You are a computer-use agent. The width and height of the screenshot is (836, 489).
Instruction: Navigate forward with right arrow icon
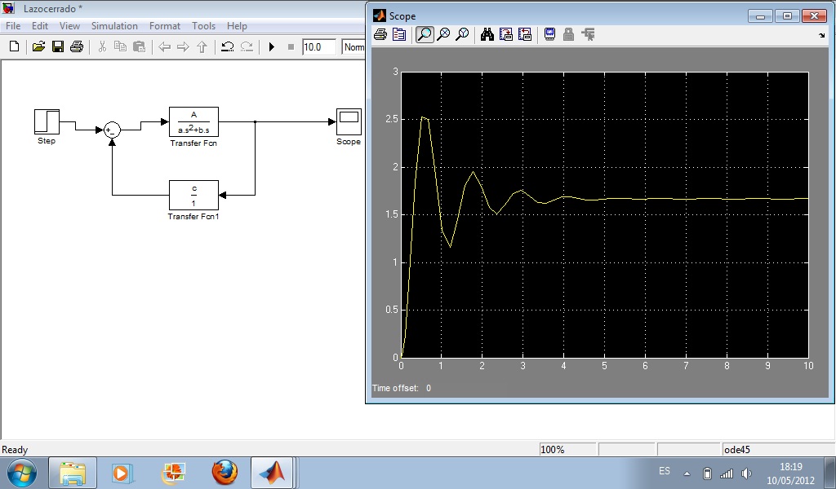pos(183,46)
